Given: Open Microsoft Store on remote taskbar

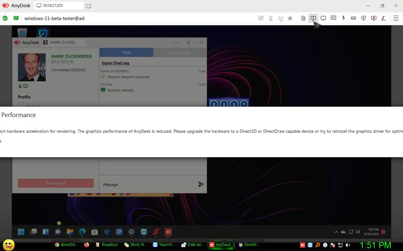Looking at the screenshot, I should pos(94,232).
